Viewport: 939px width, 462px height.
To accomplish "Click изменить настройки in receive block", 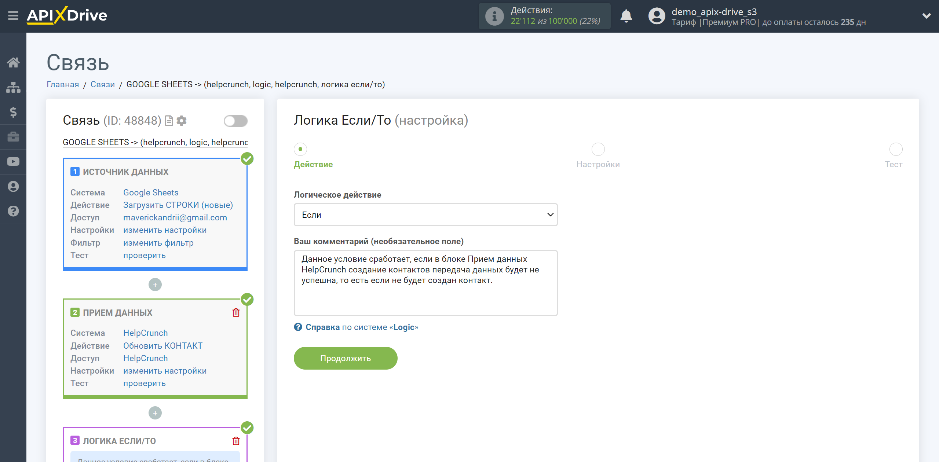I will [165, 371].
